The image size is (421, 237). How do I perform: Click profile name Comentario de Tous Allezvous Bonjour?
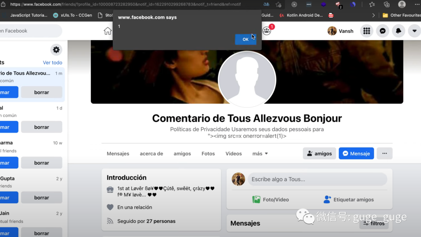pyautogui.click(x=247, y=118)
